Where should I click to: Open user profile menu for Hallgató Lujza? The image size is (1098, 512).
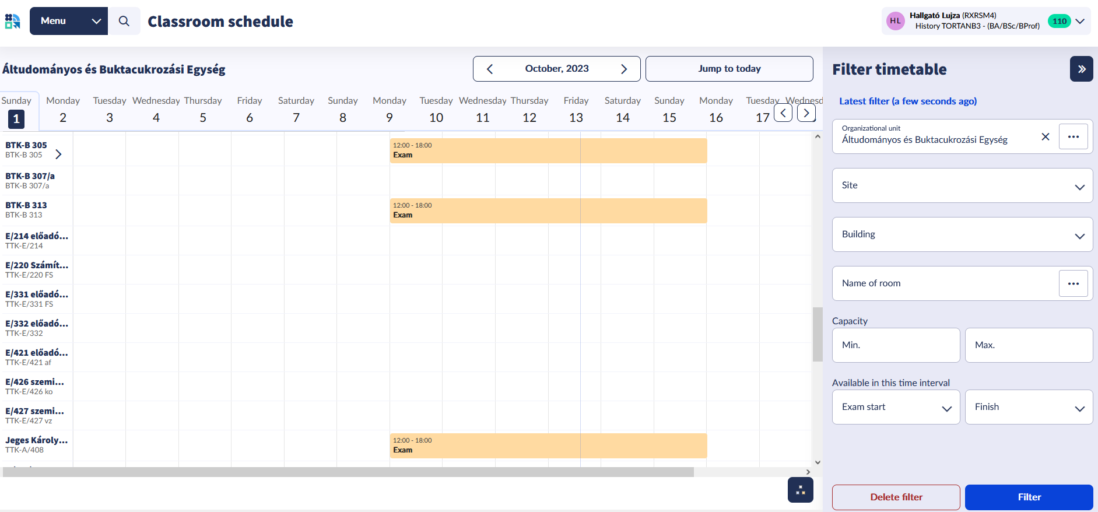[985, 21]
